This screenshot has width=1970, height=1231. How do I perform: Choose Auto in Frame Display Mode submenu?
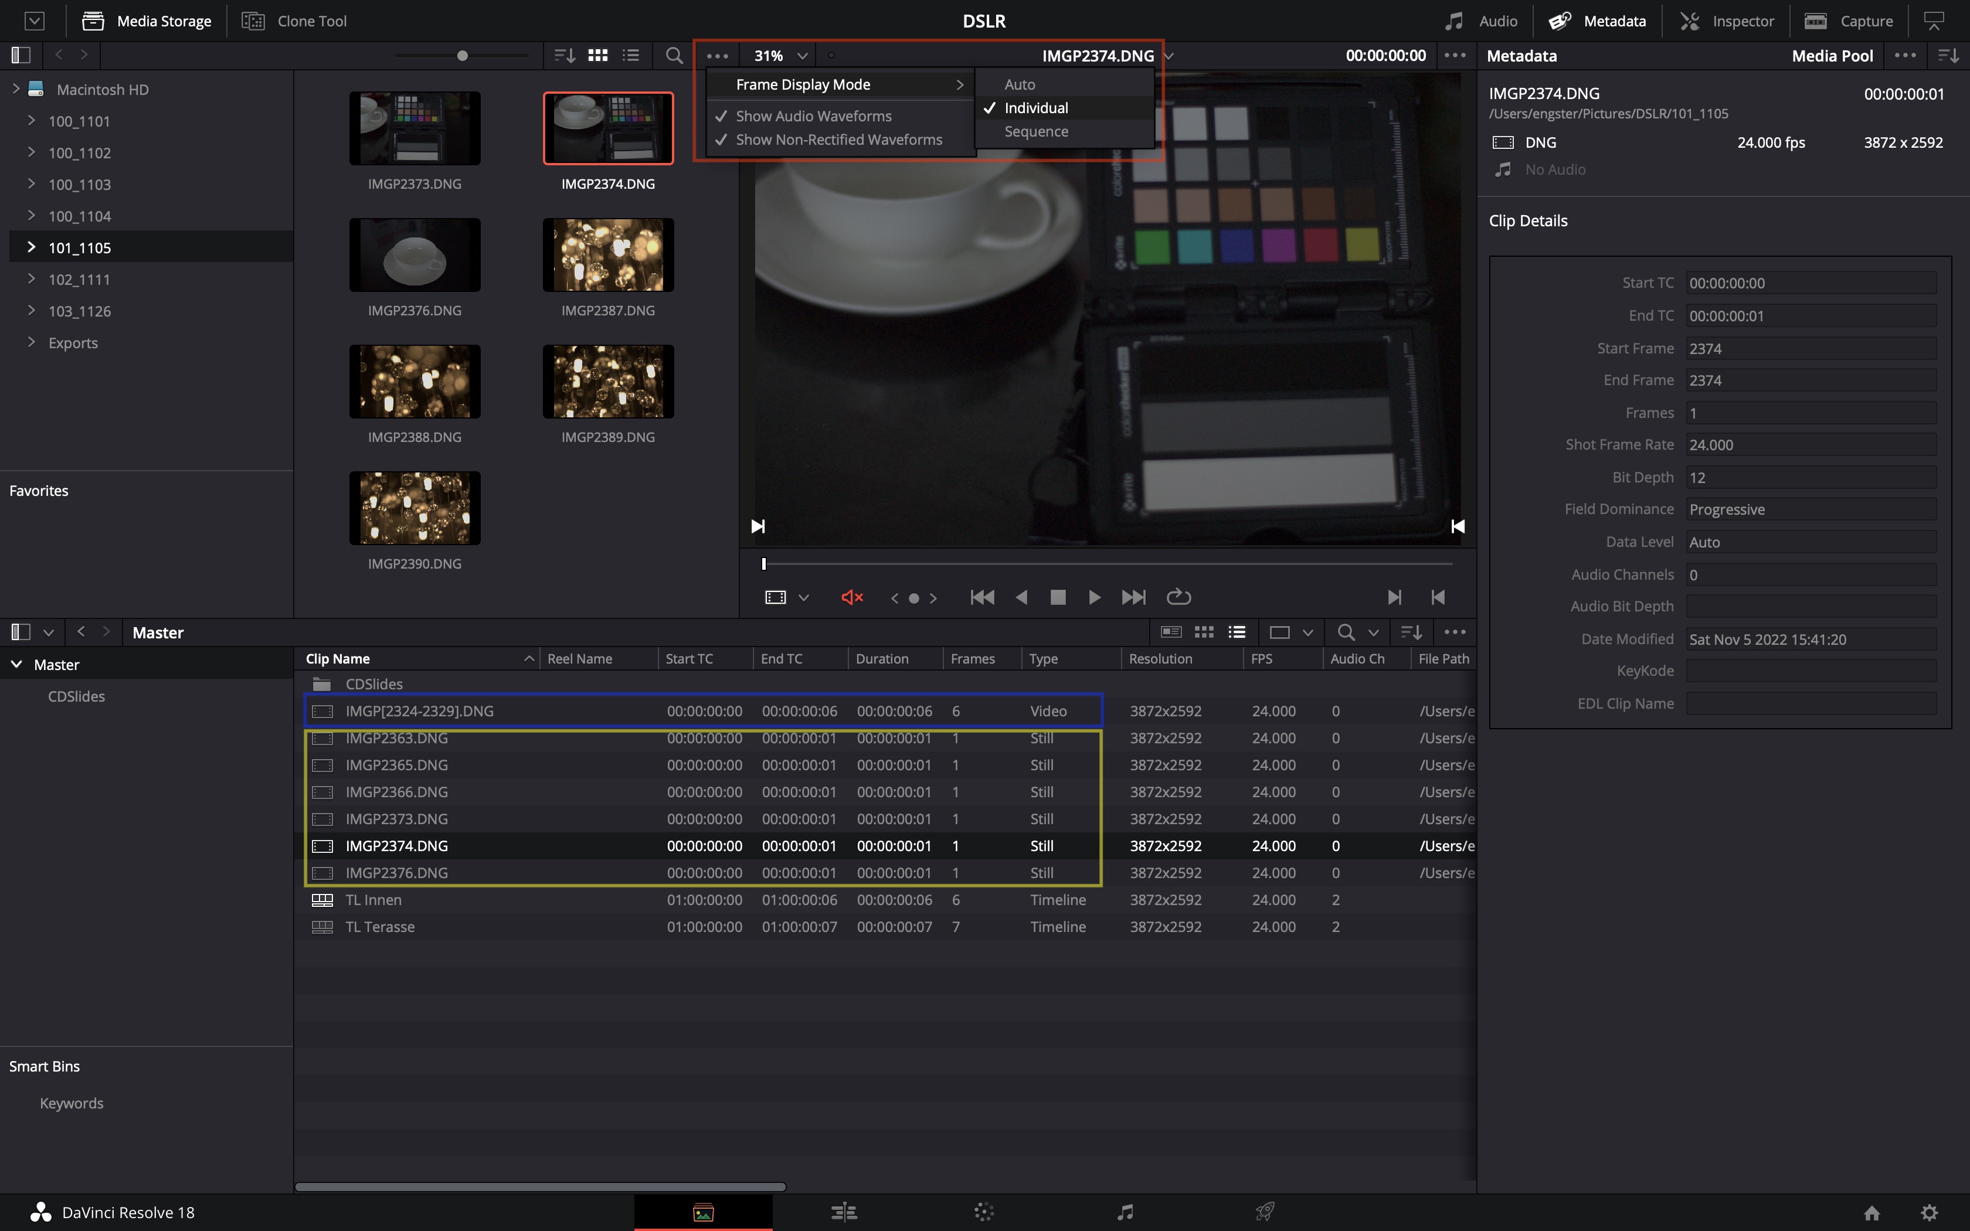(1019, 84)
